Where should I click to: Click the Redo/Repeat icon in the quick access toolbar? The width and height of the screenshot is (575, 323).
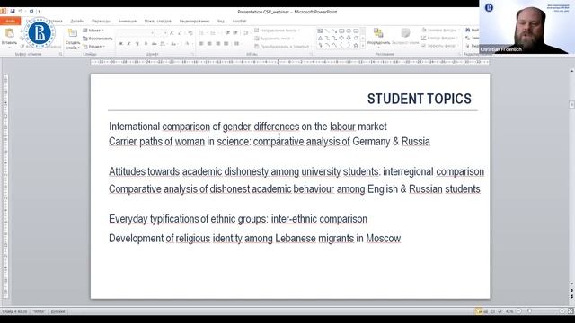pyautogui.click(x=31, y=12)
